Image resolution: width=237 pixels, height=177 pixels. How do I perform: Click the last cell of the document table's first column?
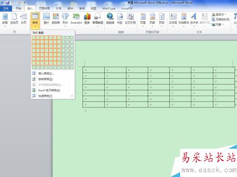coord(93,105)
